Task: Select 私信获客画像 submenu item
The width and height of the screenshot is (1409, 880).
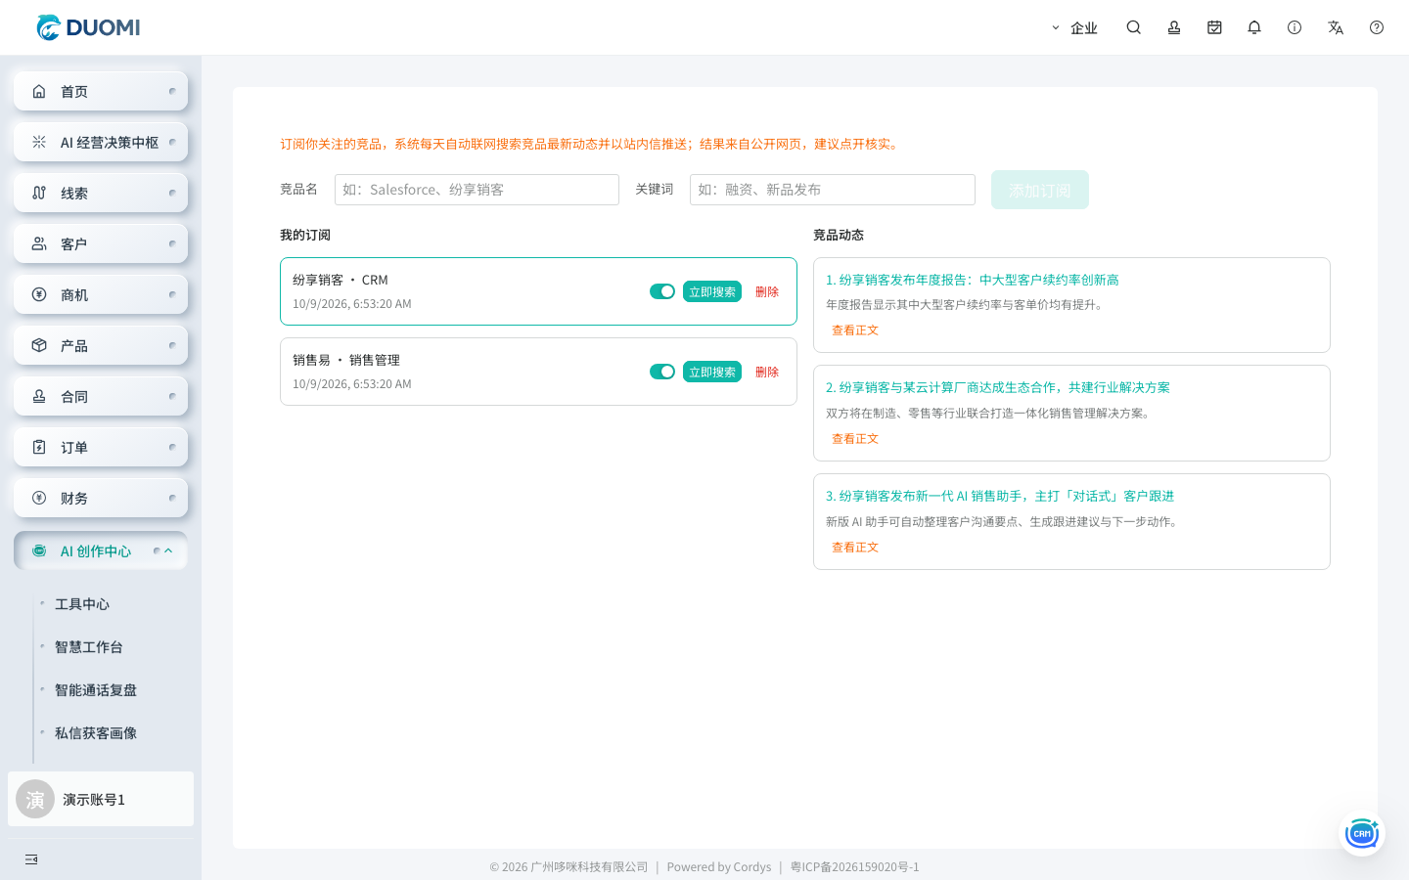Action: (x=96, y=733)
